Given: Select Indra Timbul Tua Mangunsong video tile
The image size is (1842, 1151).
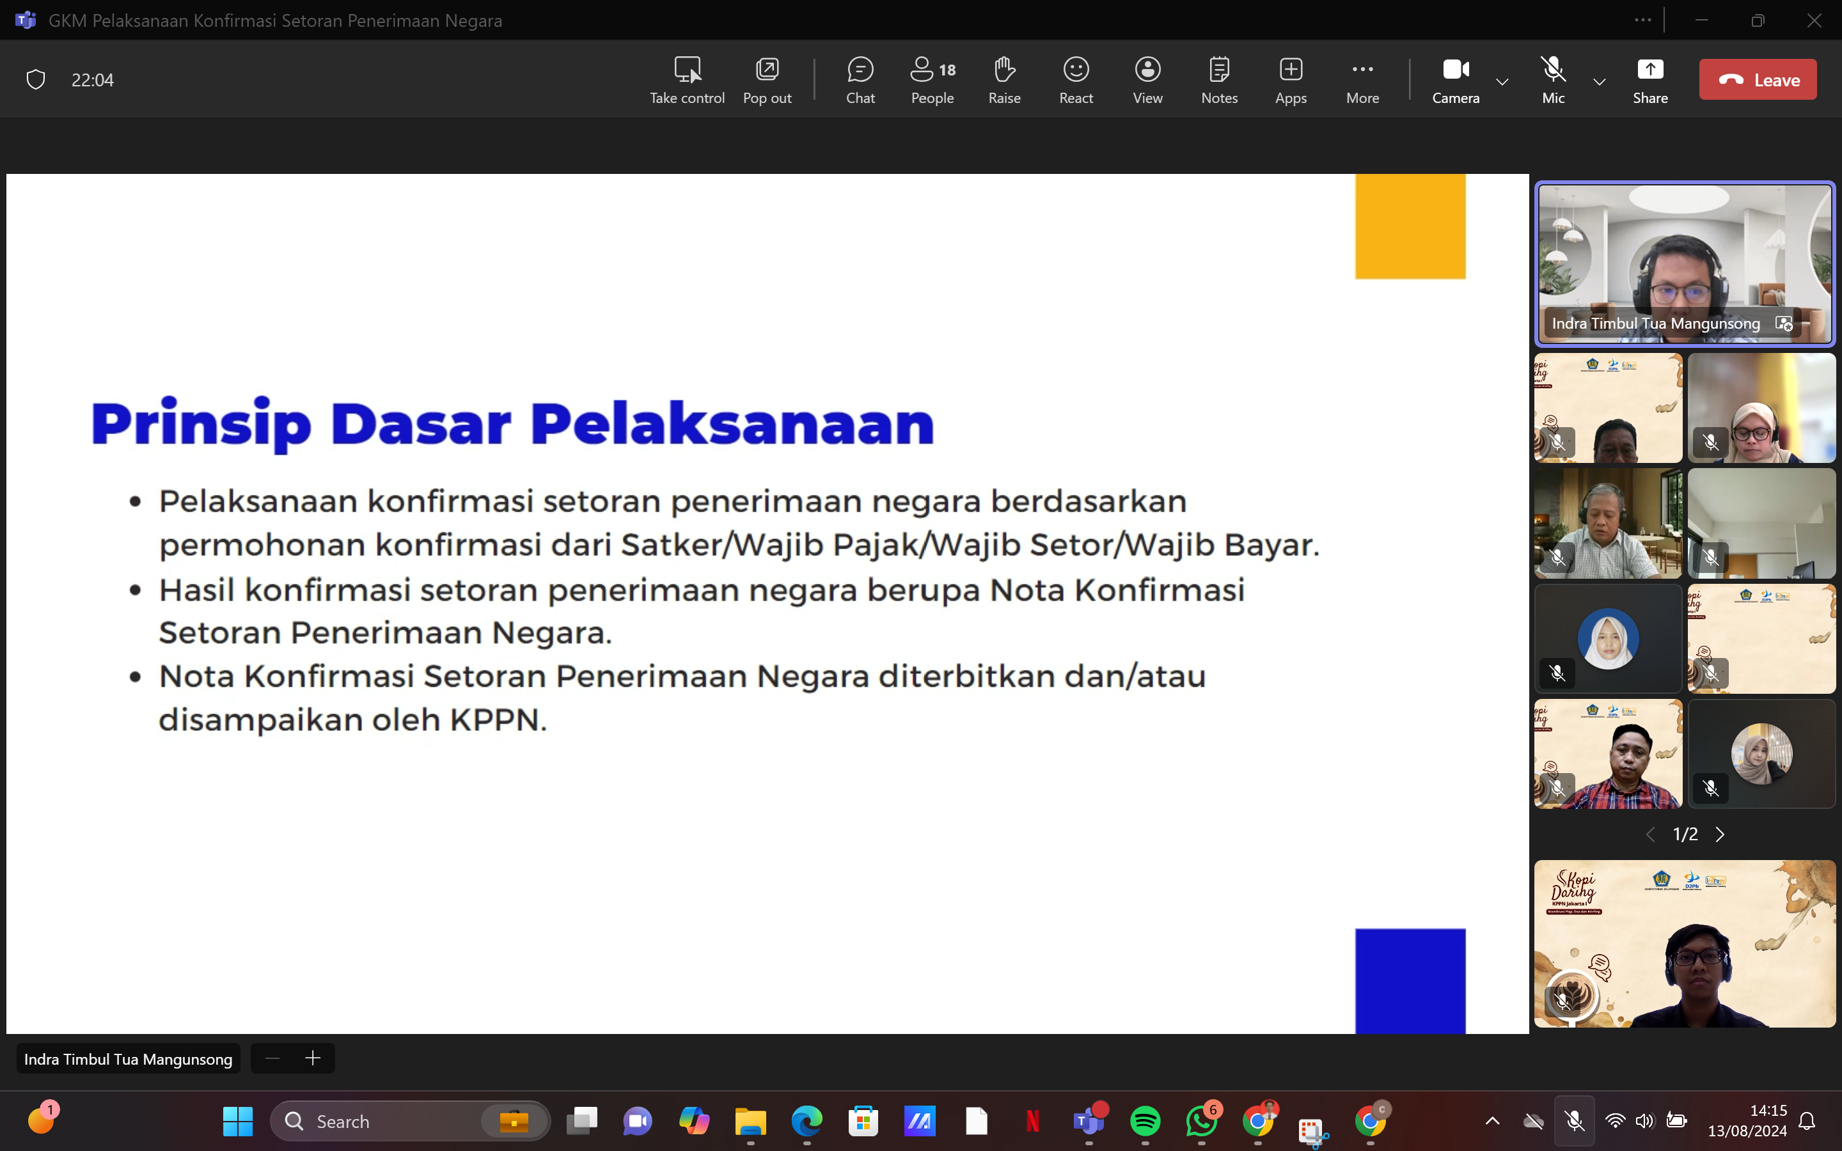Looking at the screenshot, I should pyautogui.click(x=1685, y=263).
